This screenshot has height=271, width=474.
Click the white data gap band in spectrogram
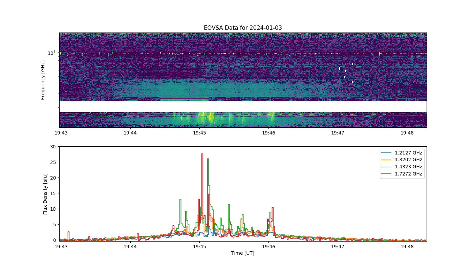pyautogui.click(x=243, y=107)
